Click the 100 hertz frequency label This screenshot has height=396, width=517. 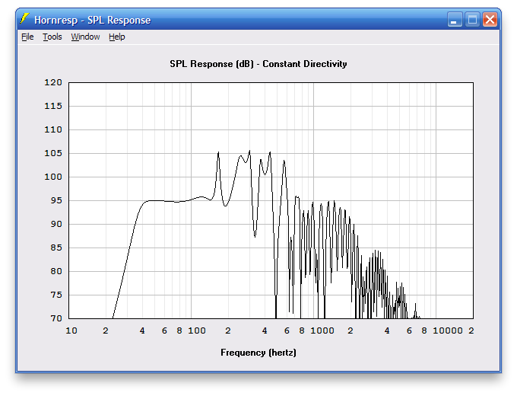coord(197,331)
